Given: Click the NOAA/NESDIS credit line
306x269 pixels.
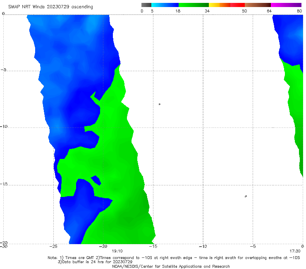Looking at the screenshot, I should [171, 266].
